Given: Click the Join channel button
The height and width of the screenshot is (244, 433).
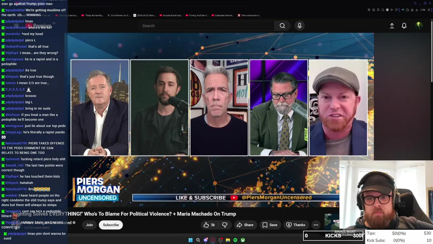Looking at the screenshot, I should [x=89, y=225].
